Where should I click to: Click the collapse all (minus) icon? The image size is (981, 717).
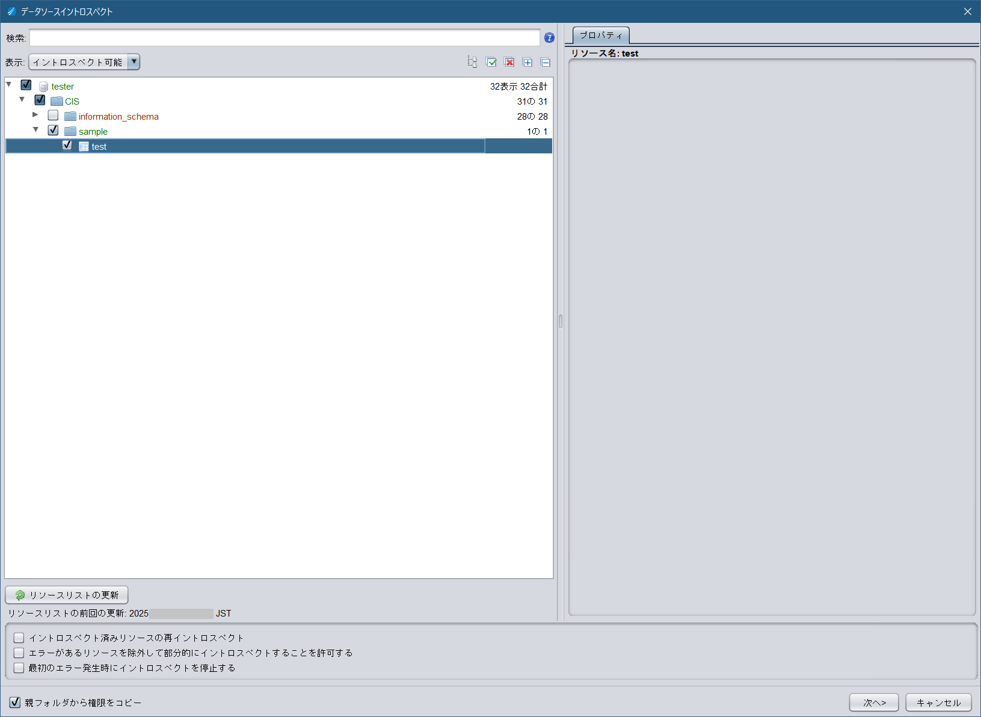pyautogui.click(x=546, y=62)
